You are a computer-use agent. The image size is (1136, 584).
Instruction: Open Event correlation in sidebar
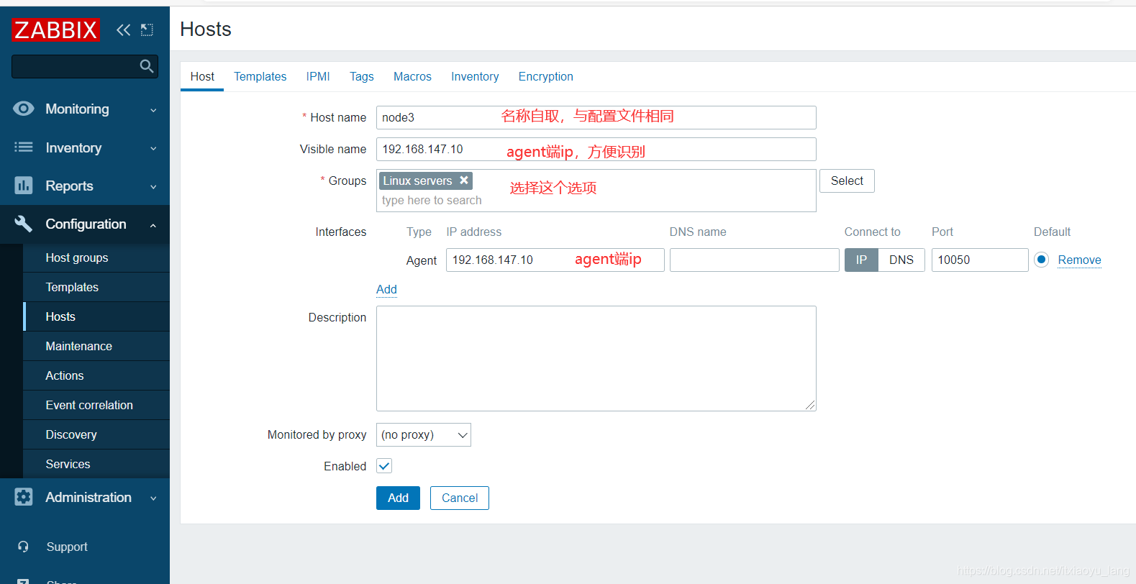pyautogui.click(x=96, y=405)
